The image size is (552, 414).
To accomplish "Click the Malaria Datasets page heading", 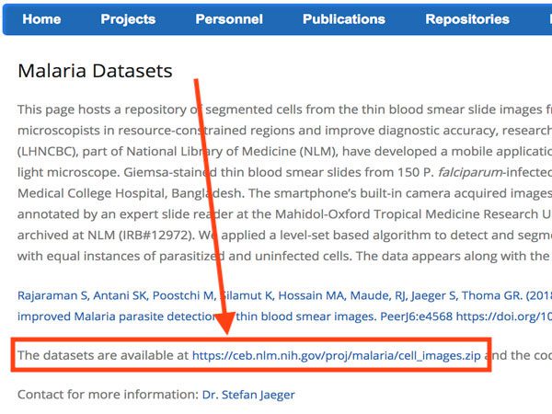I will pyautogui.click(x=95, y=71).
